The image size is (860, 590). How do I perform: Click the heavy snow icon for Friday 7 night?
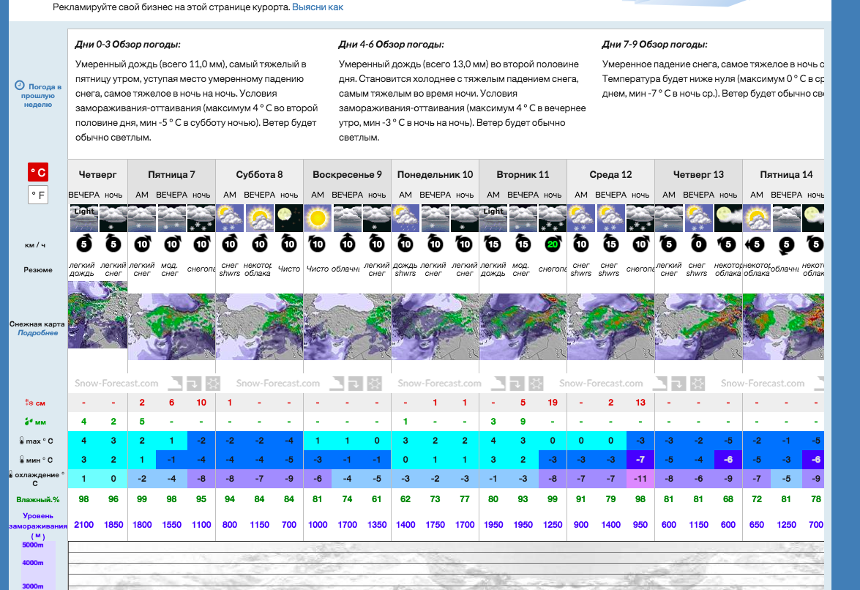point(201,218)
